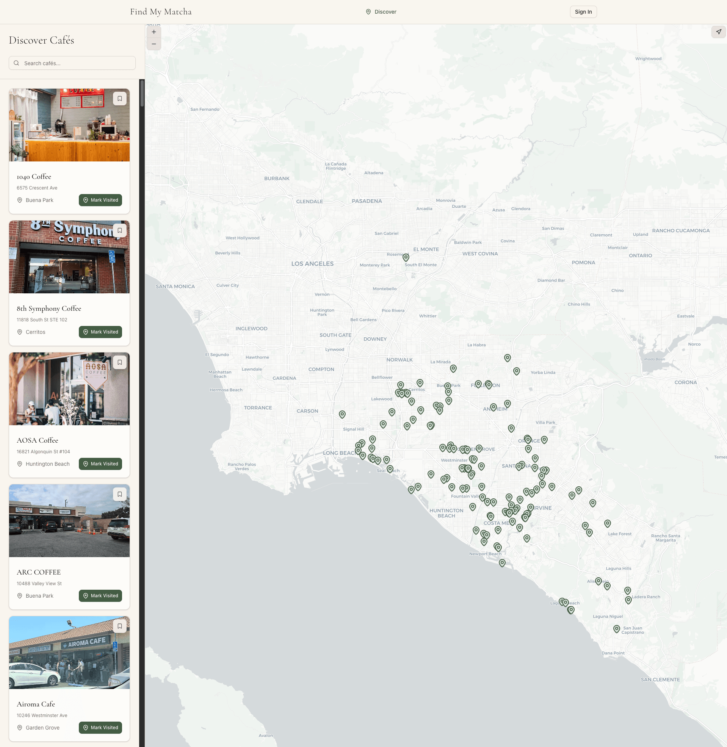Click the pin icon next to Discover in navbar

tap(368, 11)
